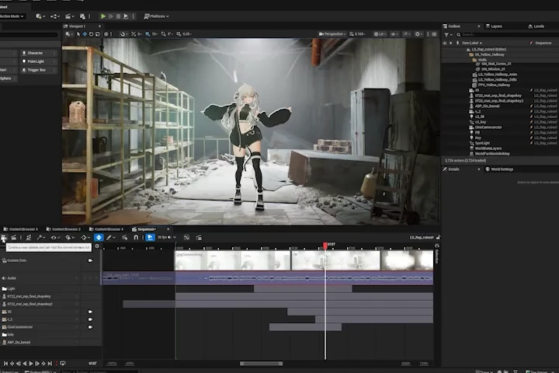Toggle scale snap icon in viewport toolbar
Image resolution: width=559 pixels, height=373 pixels.
[179, 34]
